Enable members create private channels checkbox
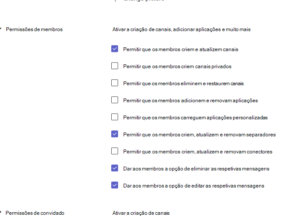This screenshot has width=286, height=222. coord(115,66)
